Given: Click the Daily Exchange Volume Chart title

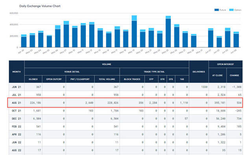Looking at the screenshot, I should (x=40, y=6).
